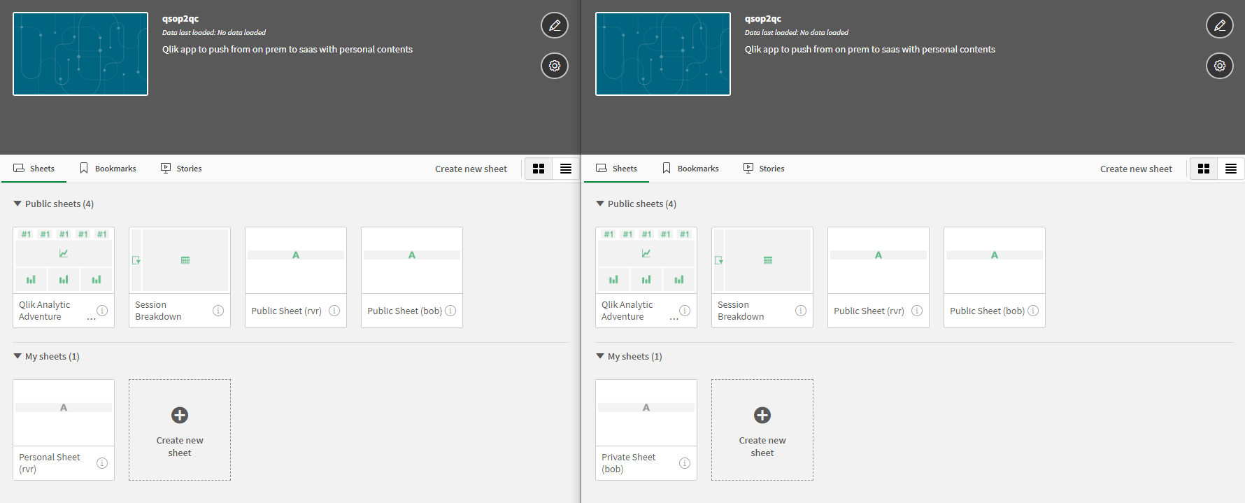Show info for Session Breakdown, left panel
The height and width of the screenshot is (503, 1245).
[218, 311]
